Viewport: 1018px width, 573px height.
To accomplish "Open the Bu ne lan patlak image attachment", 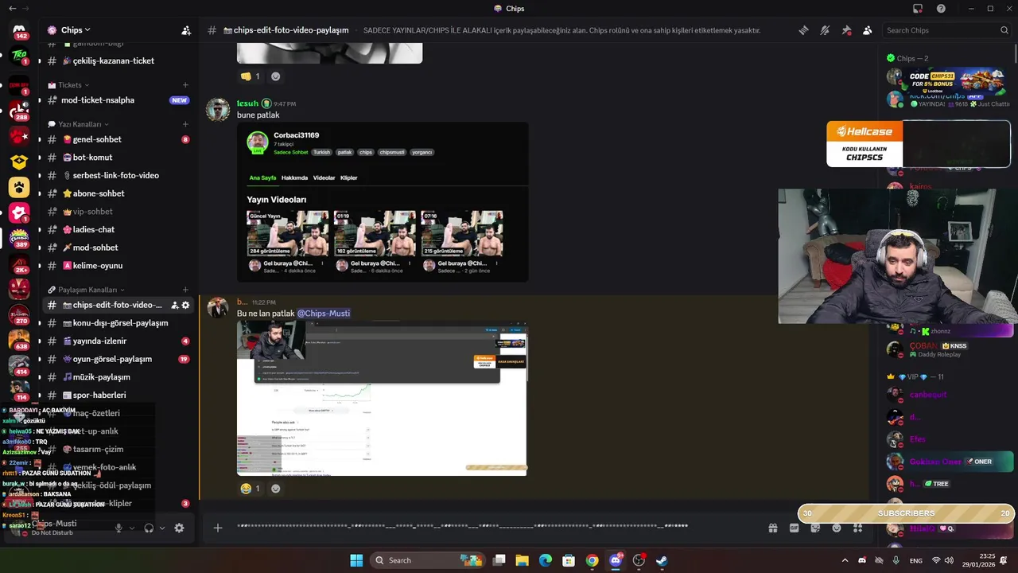I will click(x=382, y=399).
